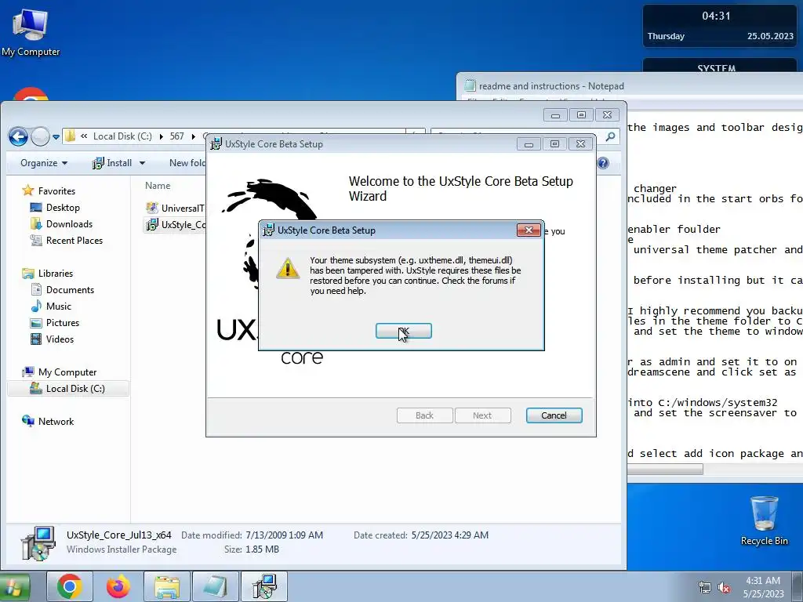Maximize the Explorer window
Screen dimensions: 803x602
coord(581,115)
